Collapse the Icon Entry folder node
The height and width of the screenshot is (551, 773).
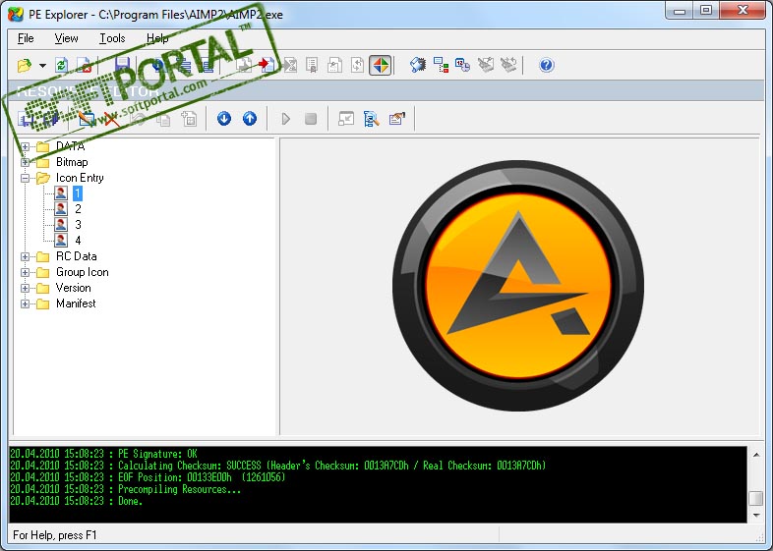(25, 178)
